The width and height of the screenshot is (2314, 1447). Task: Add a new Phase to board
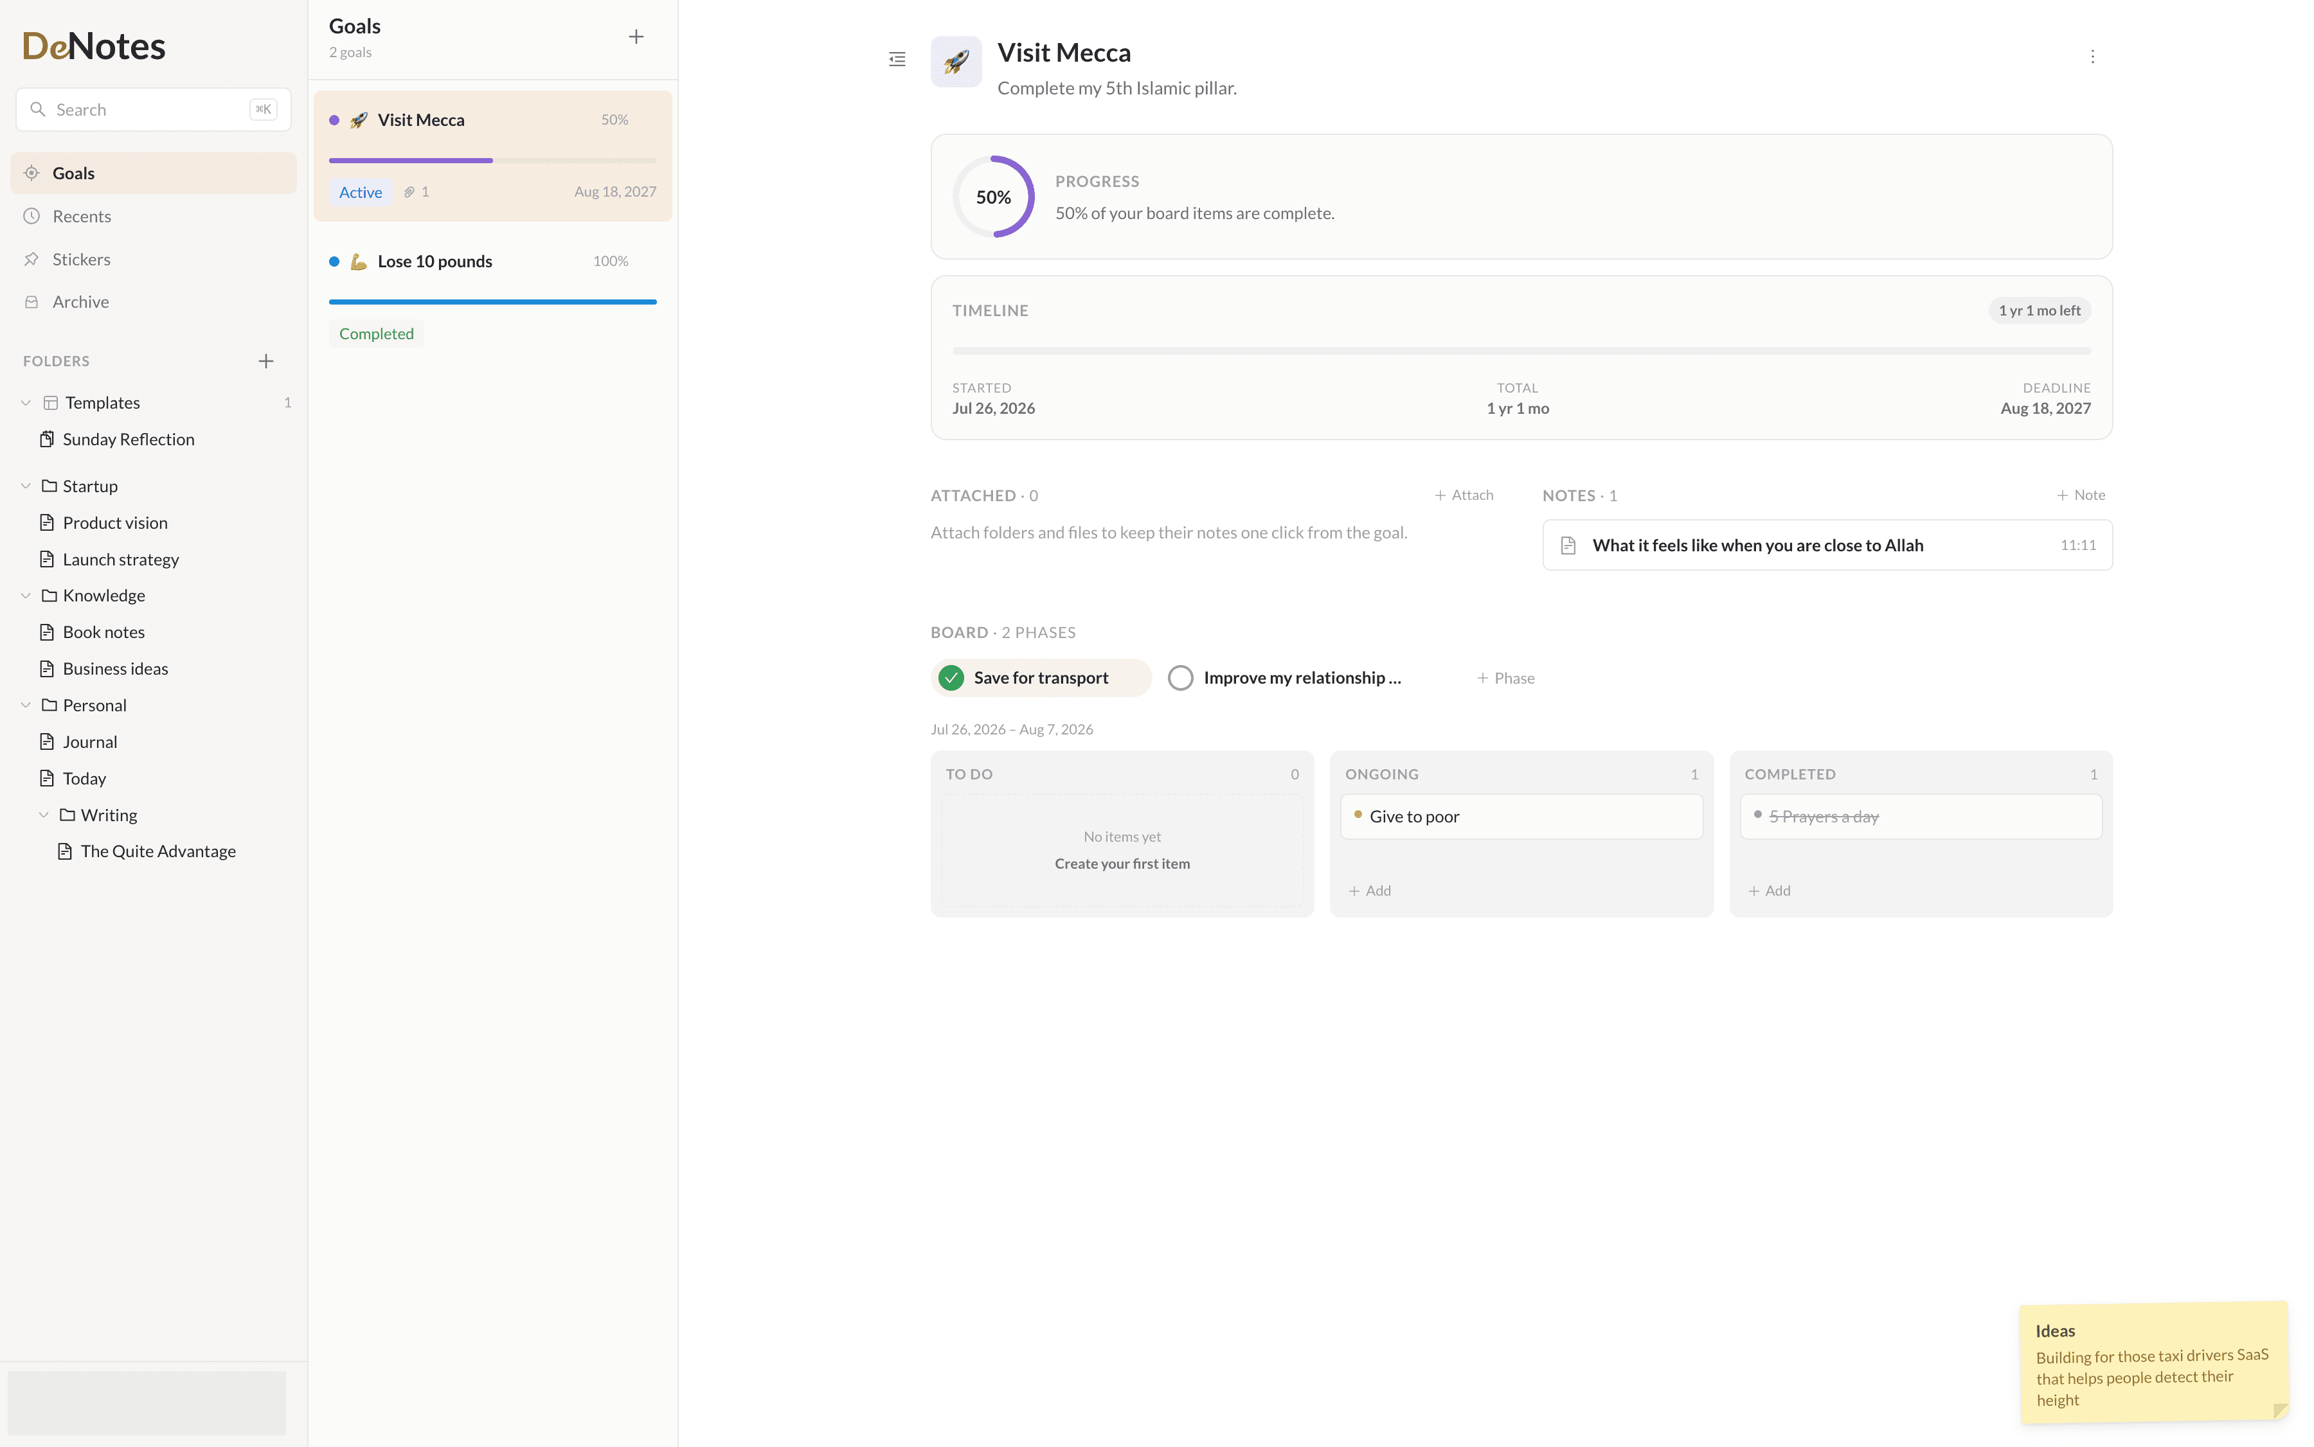[x=1505, y=678]
